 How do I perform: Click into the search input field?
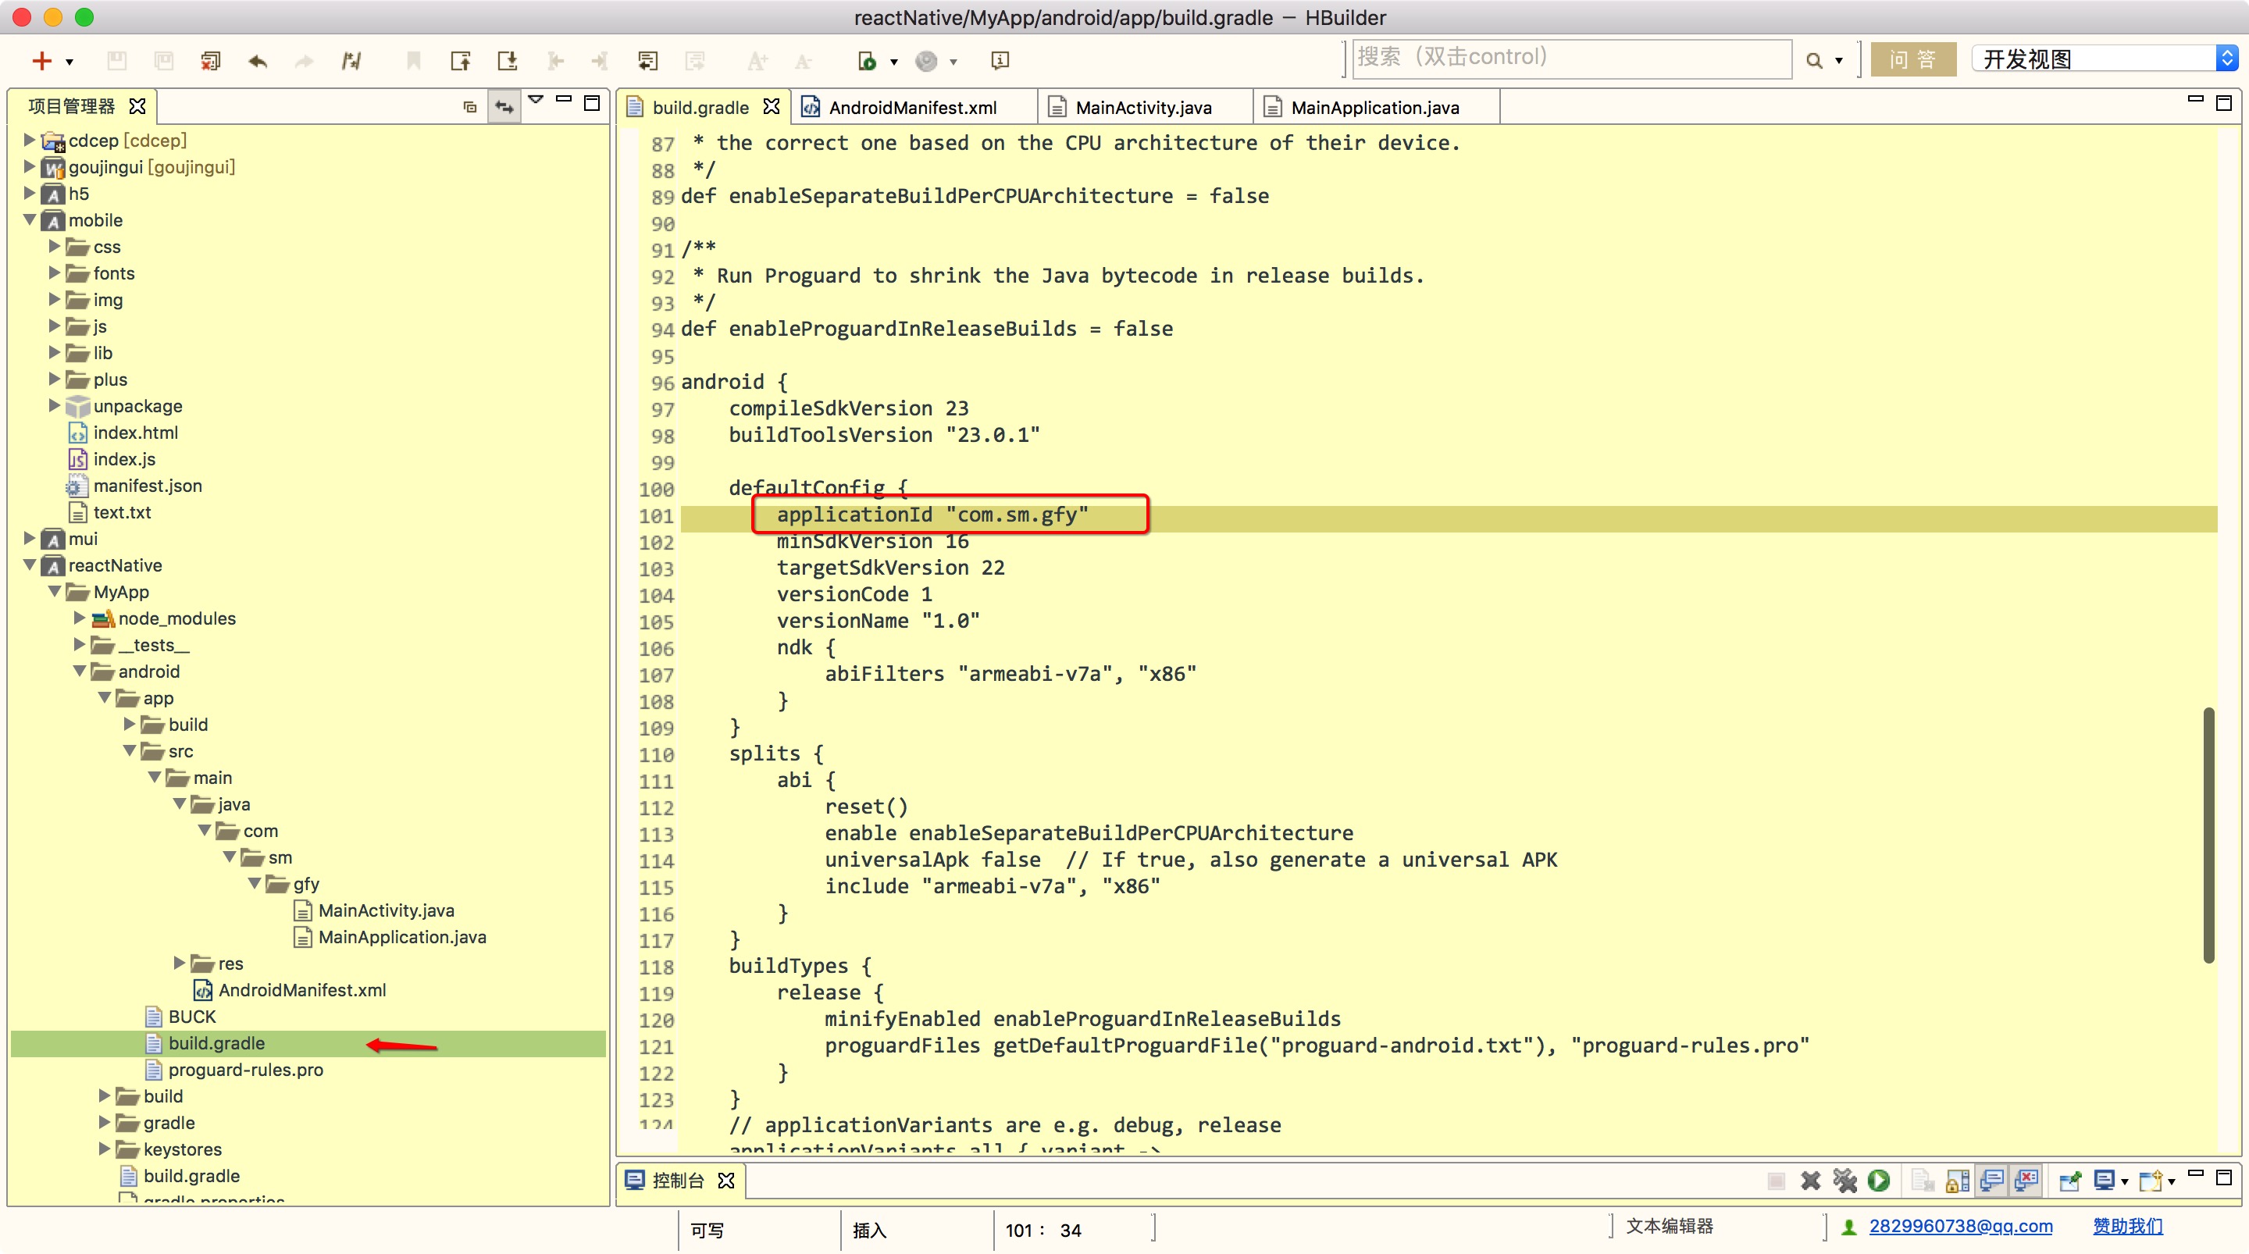[1571, 58]
